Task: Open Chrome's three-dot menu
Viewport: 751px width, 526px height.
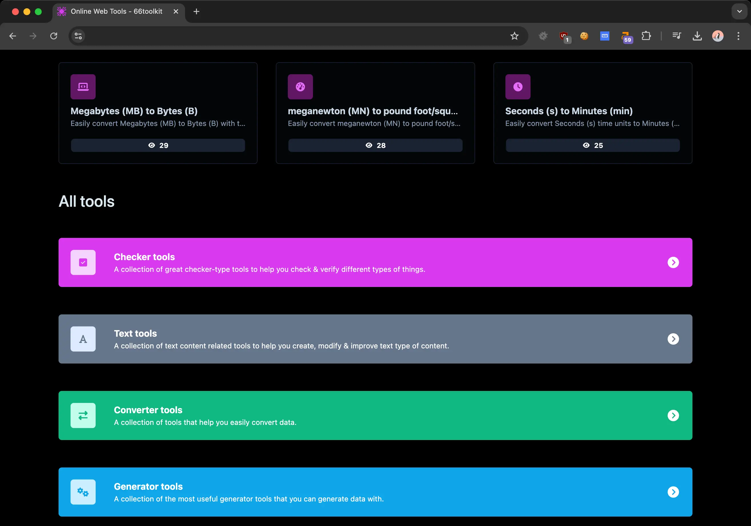Action: click(x=738, y=36)
